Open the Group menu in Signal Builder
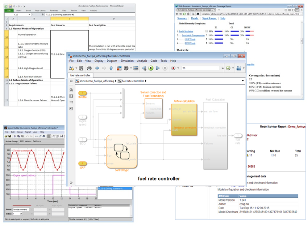Image resolution: width=308 pixels, height=226 pixels. coord(20,132)
